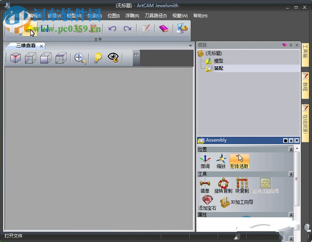Toggle the light bulb lighting button
This screenshot has height=242, width=312.
tap(98, 58)
